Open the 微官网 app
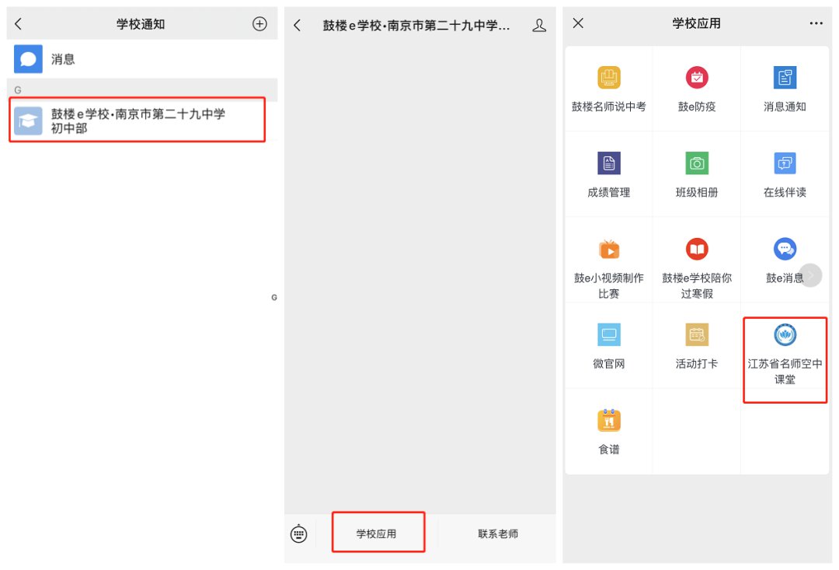839x570 pixels. [x=609, y=346]
